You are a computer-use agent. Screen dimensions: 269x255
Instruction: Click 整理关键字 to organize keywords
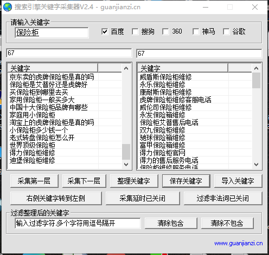(134, 181)
